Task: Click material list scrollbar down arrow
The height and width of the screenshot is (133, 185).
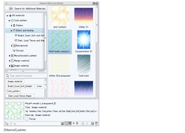Action: point(97,98)
